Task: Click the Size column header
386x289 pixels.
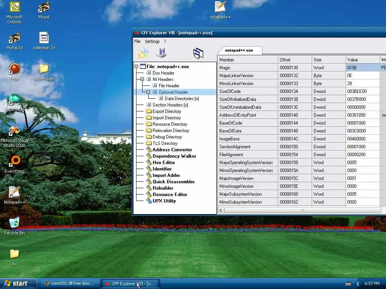Action: click(x=329, y=60)
